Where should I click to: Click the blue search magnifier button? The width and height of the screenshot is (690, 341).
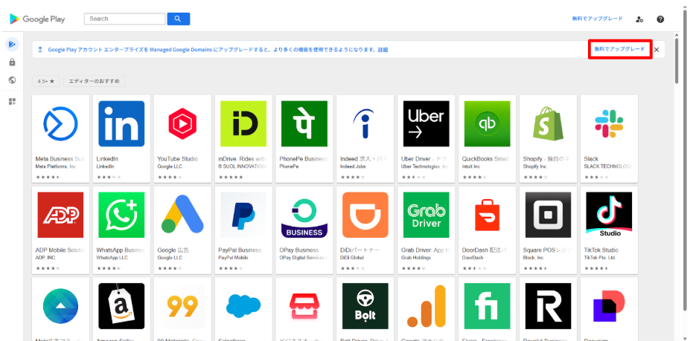point(178,19)
